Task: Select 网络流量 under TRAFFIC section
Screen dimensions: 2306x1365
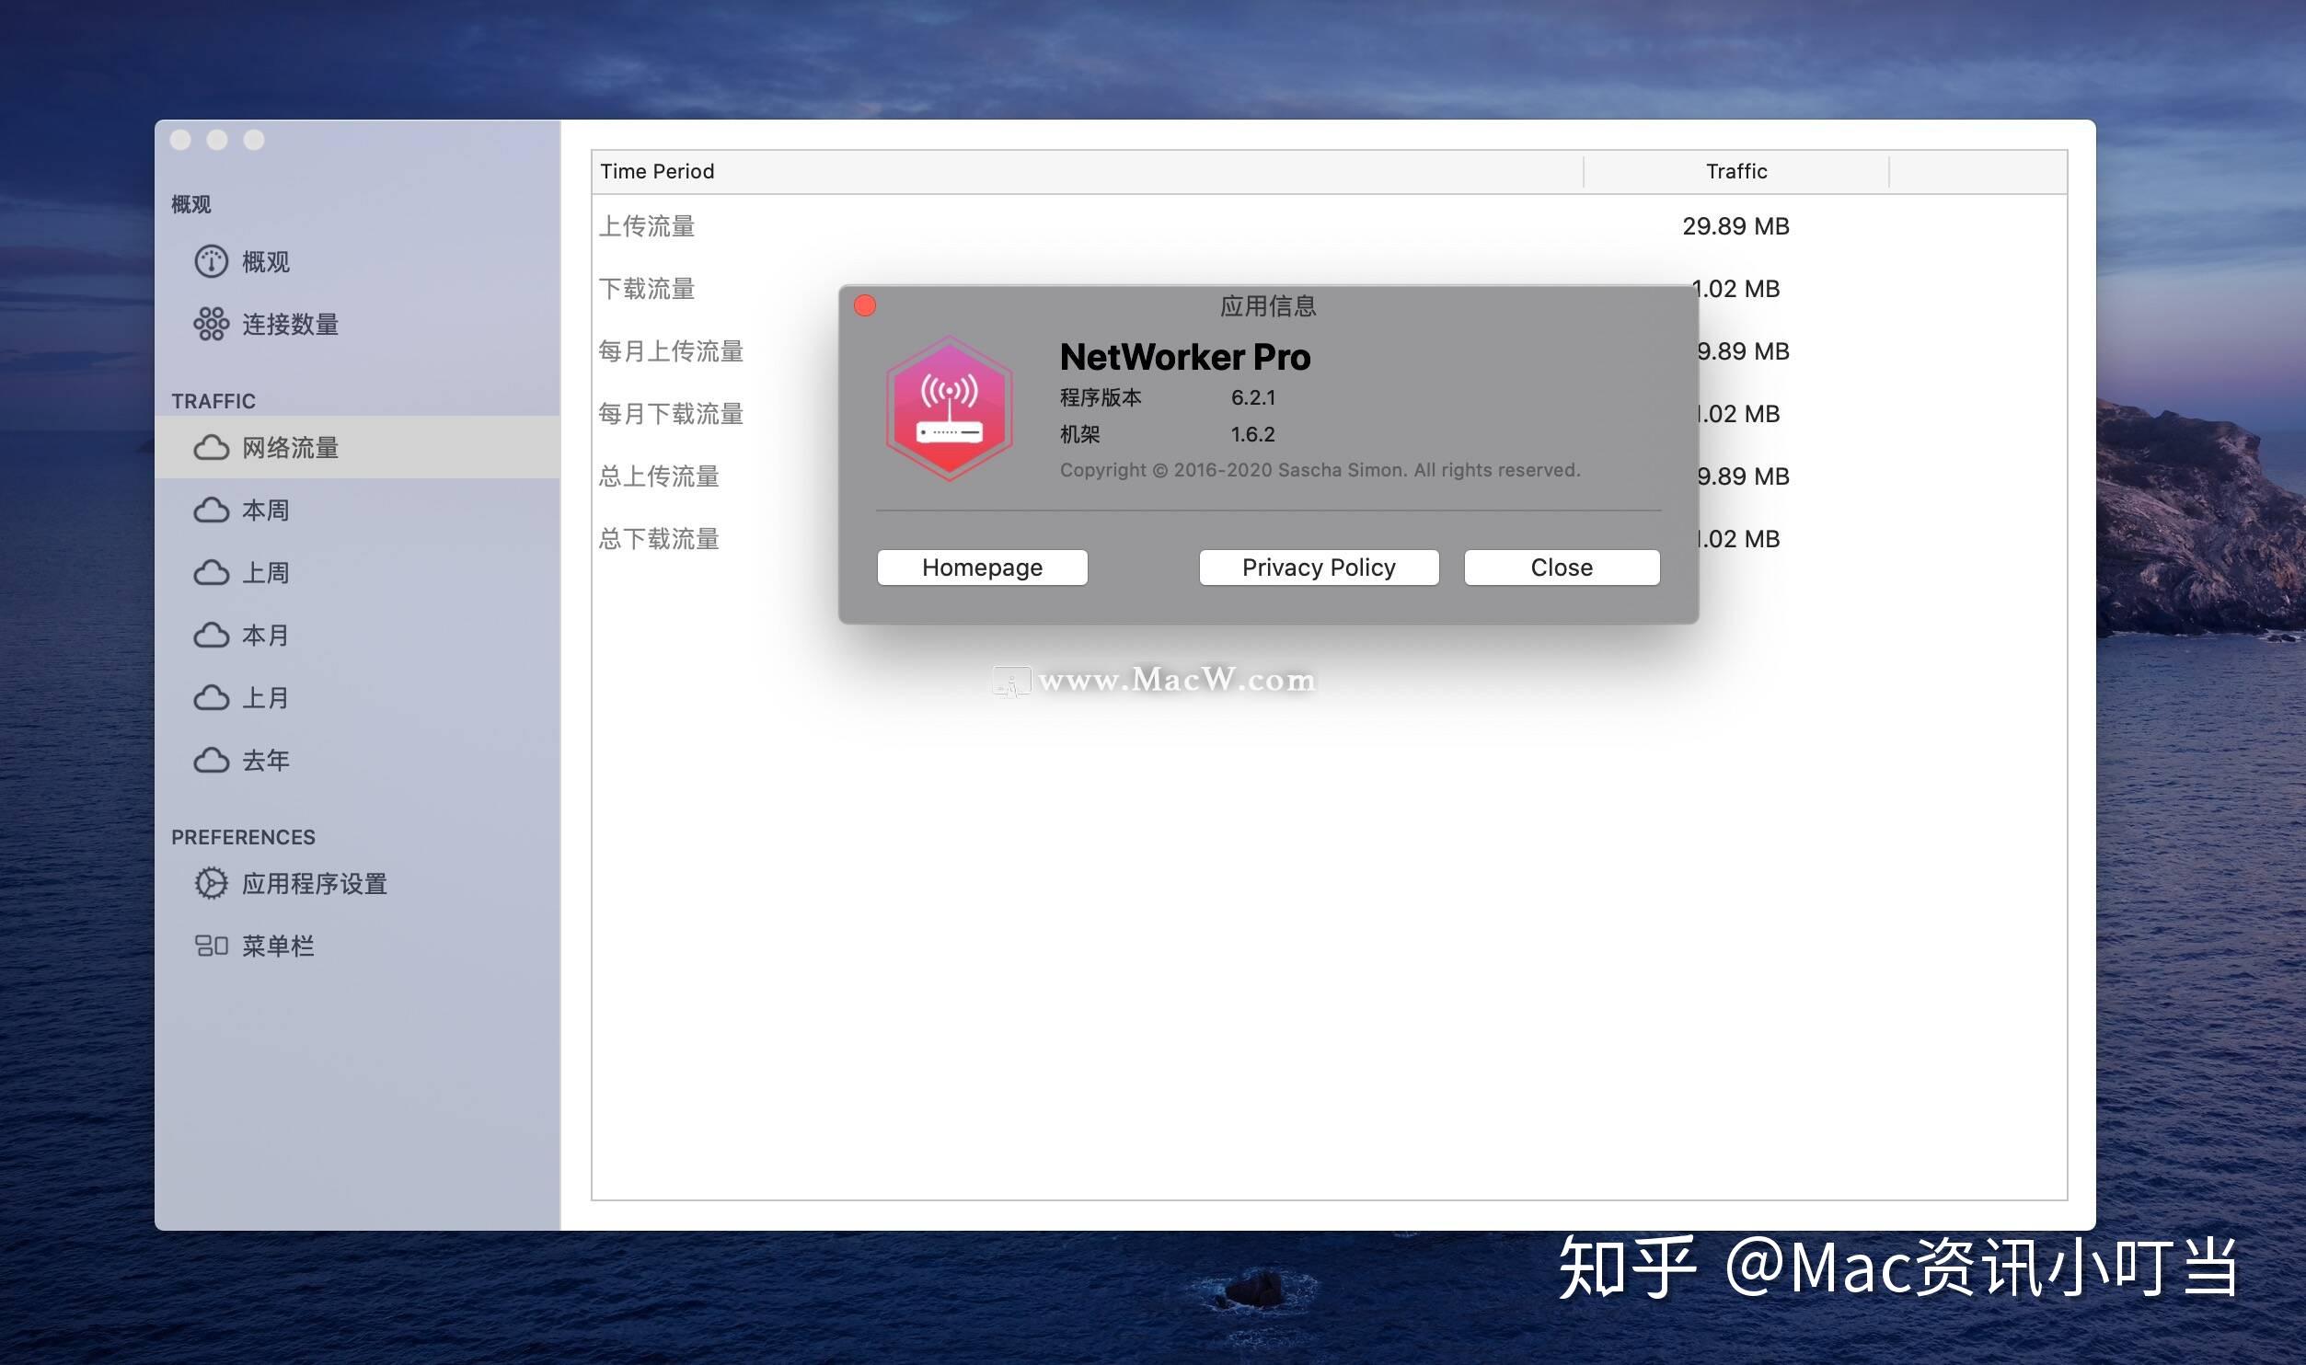Action: [293, 447]
